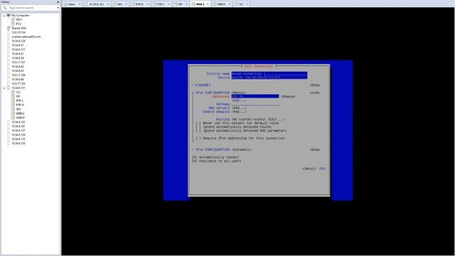Screen dimensions: 455x256
Task: Toggle 'Ignore automatically obtained routes' checkbox
Action: tap(198, 127)
